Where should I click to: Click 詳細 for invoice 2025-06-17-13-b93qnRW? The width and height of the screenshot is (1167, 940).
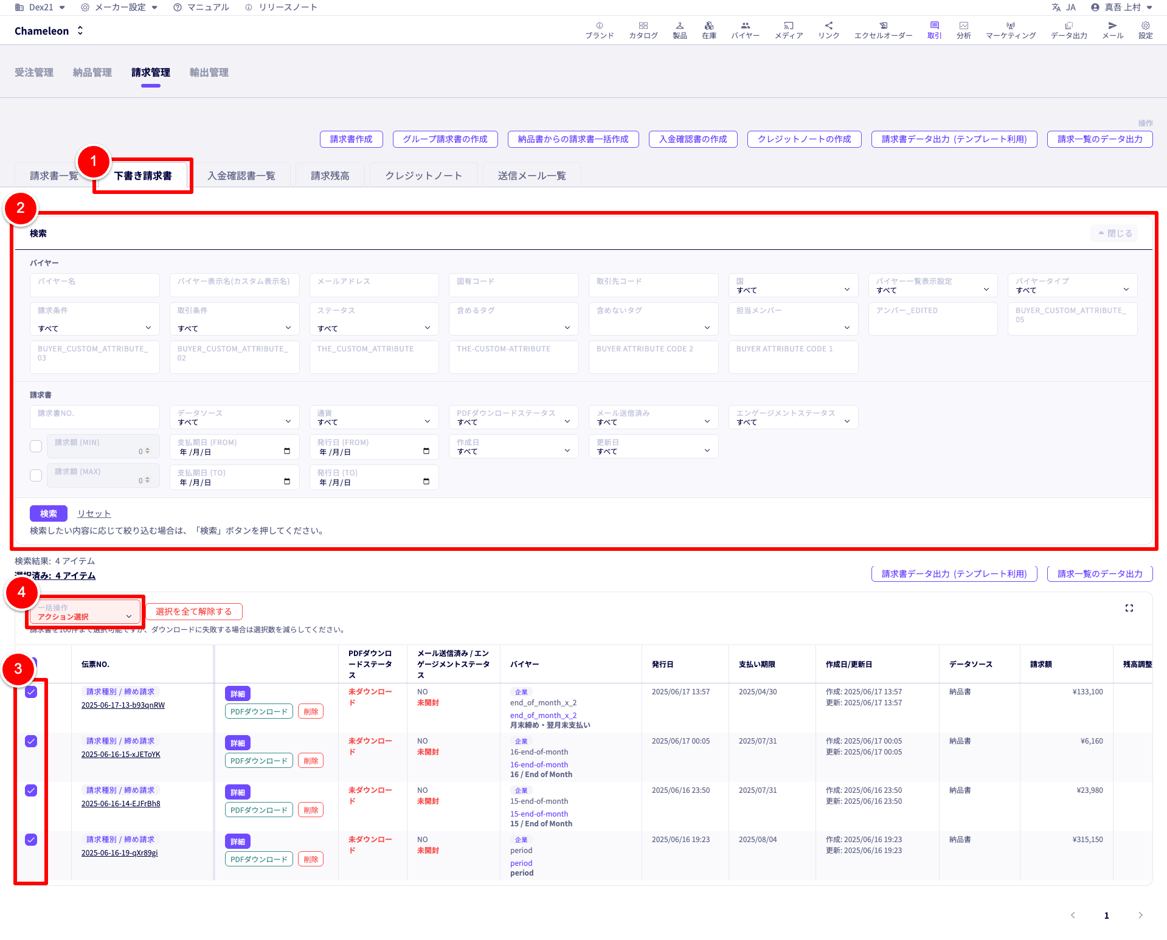click(x=238, y=694)
